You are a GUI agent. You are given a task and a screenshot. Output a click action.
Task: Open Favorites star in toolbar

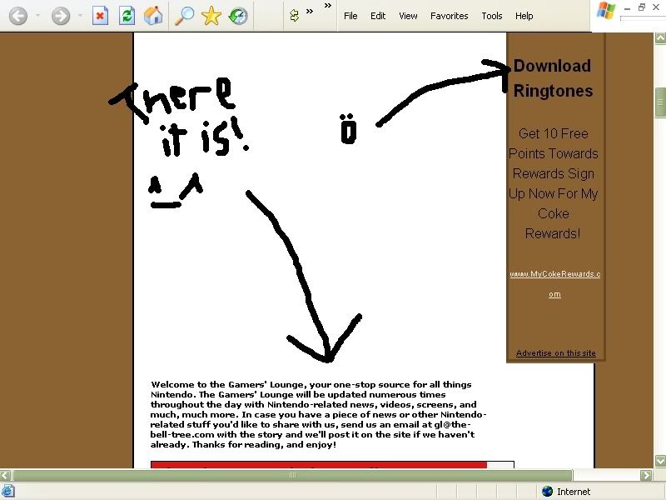(x=211, y=16)
